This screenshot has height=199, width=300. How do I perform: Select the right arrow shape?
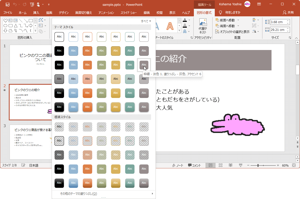[31, 26]
